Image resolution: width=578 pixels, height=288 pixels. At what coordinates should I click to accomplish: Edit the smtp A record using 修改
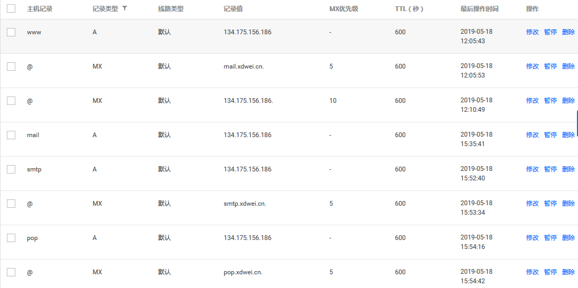coord(532,169)
